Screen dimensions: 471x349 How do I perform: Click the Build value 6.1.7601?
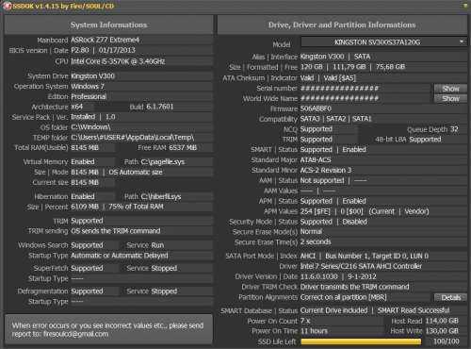(159, 107)
